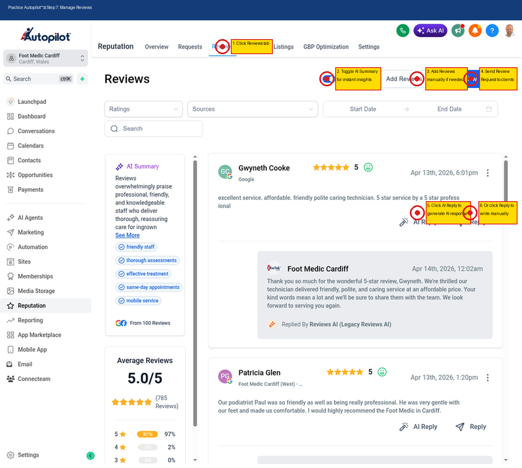Click AI Reply on Patricia Glen review
This screenshot has width=522, height=468.
coord(418,427)
